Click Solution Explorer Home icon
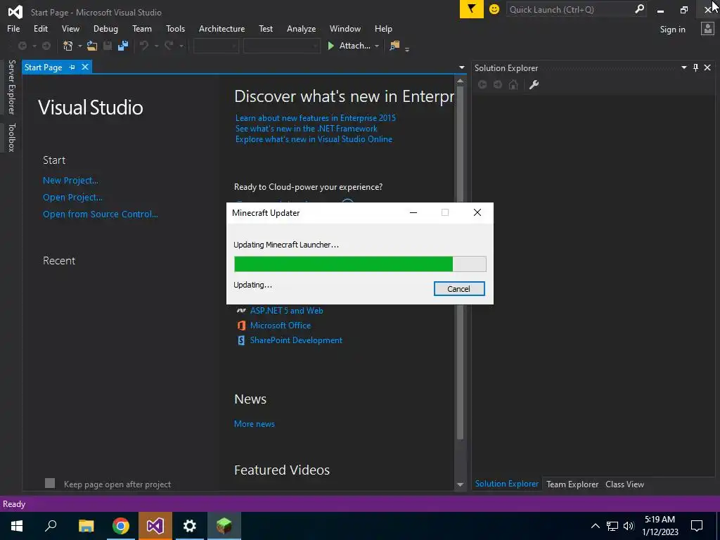The width and height of the screenshot is (720, 540). point(513,84)
